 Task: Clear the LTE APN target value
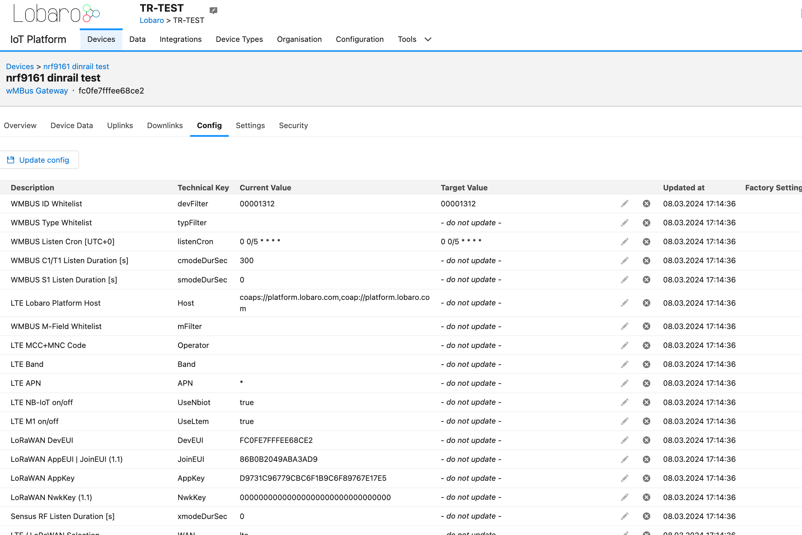point(646,383)
